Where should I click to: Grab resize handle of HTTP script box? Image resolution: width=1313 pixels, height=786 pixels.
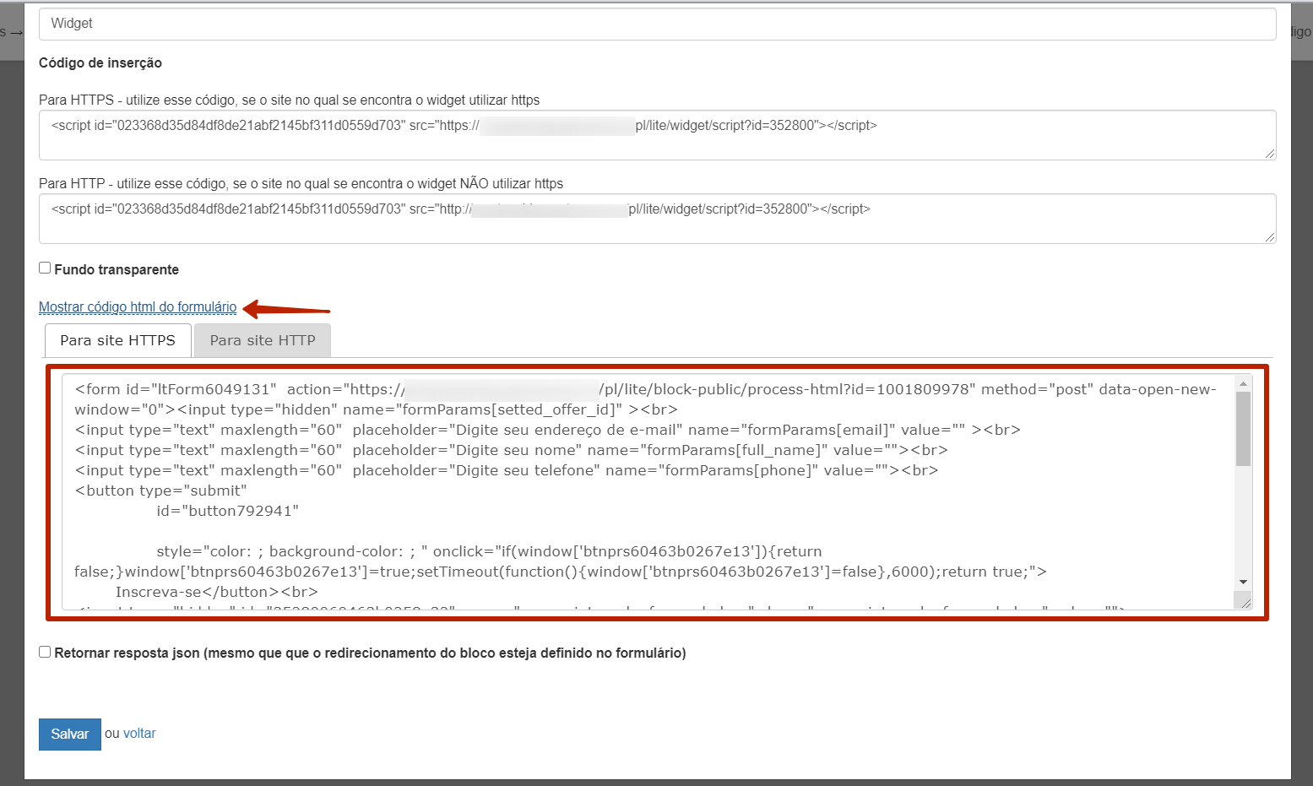[x=1269, y=237]
